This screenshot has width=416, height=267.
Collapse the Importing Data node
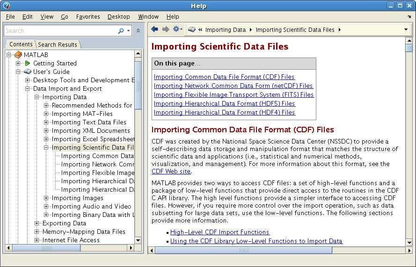point(36,97)
